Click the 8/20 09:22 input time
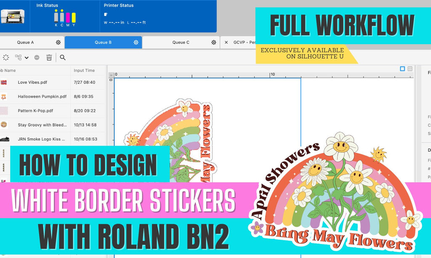431x258 pixels. pos(85,111)
